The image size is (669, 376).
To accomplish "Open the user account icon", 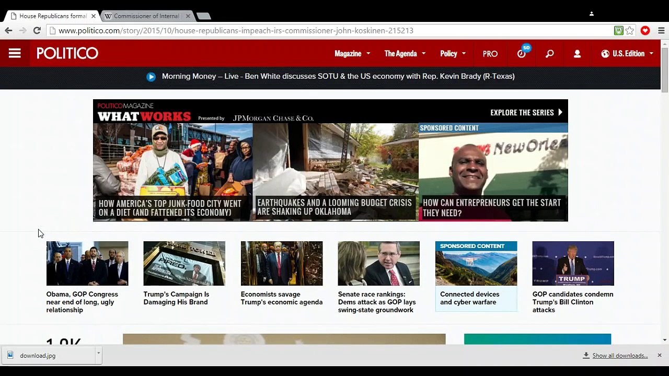I will tap(577, 53).
